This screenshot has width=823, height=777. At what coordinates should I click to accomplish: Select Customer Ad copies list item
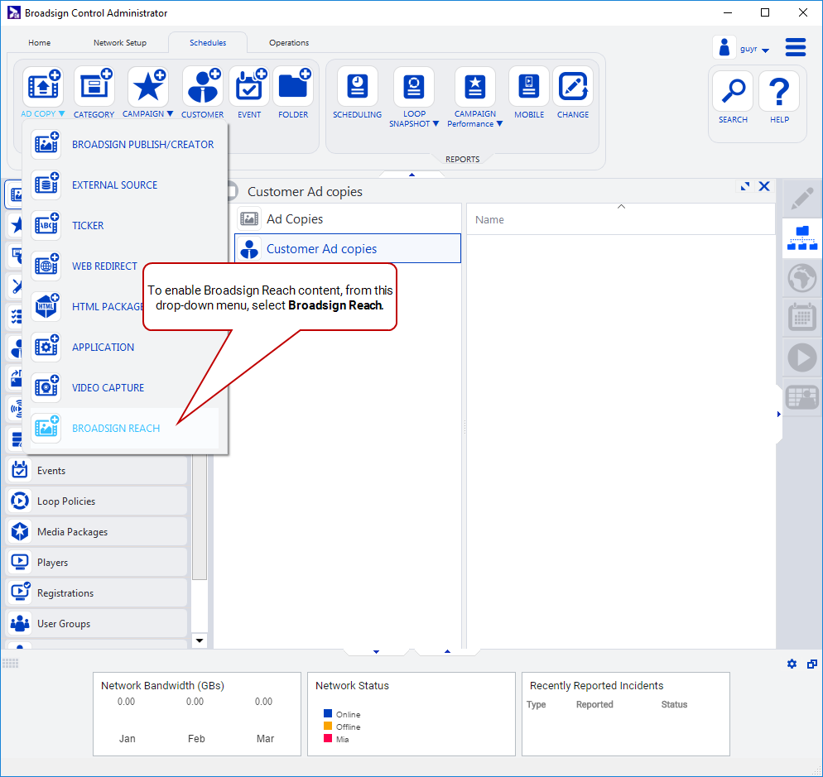tap(348, 248)
